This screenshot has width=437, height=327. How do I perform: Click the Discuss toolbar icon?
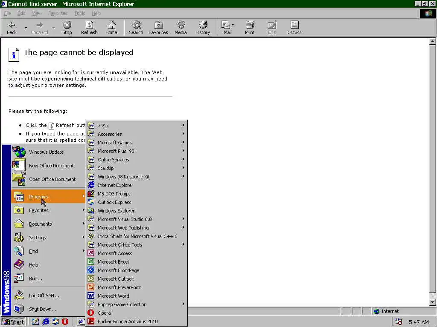coord(294,28)
